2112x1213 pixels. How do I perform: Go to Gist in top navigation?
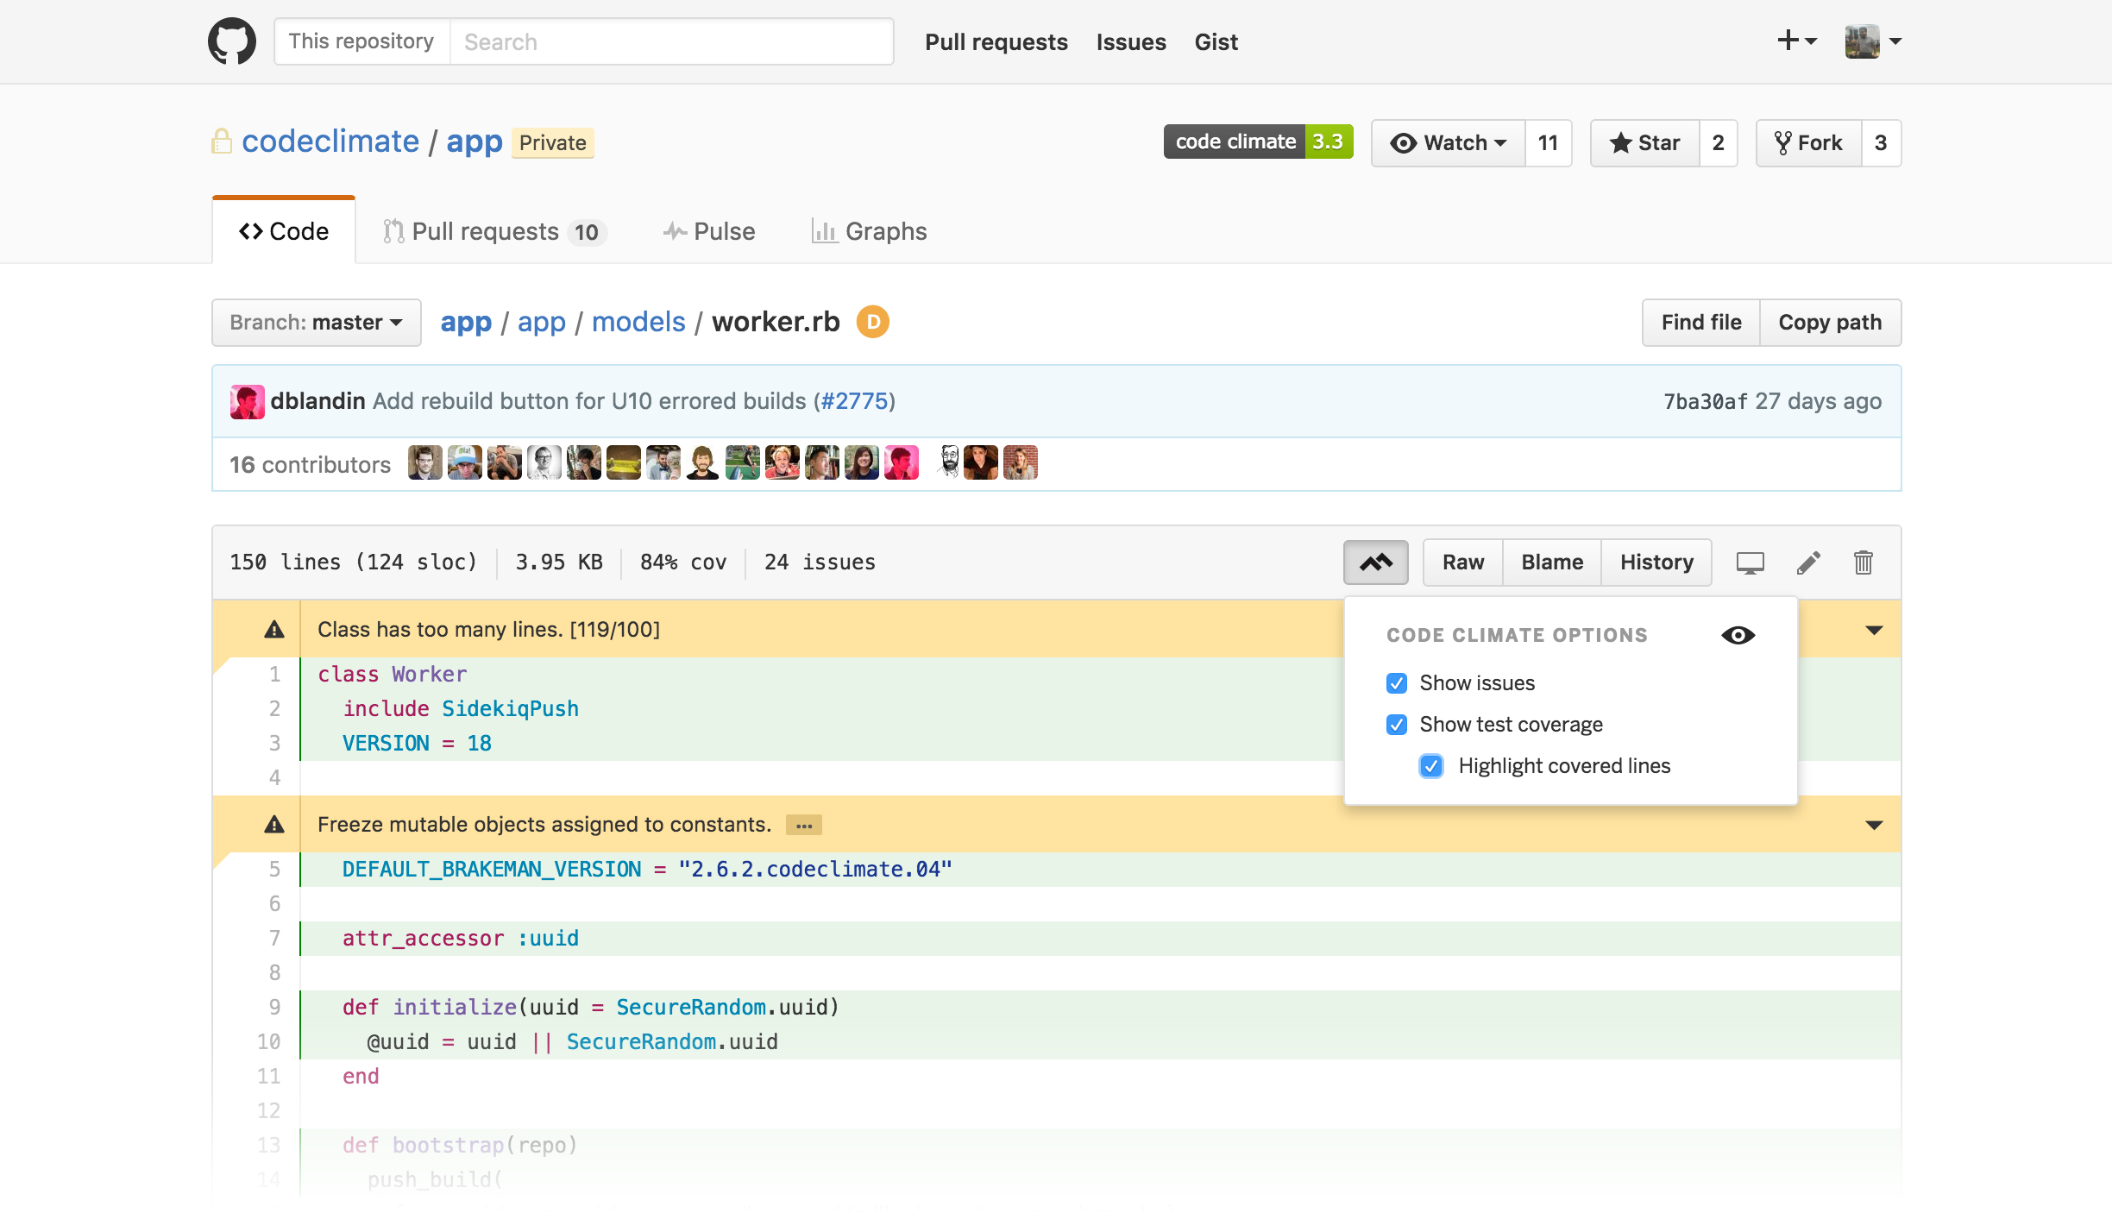(1216, 41)
